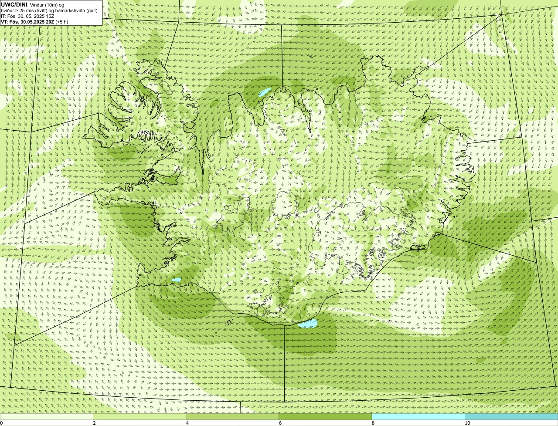This screenshot has width=558, height=426.
Task: Click the cyan wind patch on the southwest peninsula
Action: (176, 280)
